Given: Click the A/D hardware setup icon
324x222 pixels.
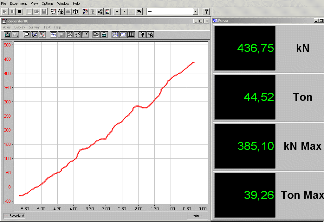Looking at the screenshot, I should tap(61, 12).
